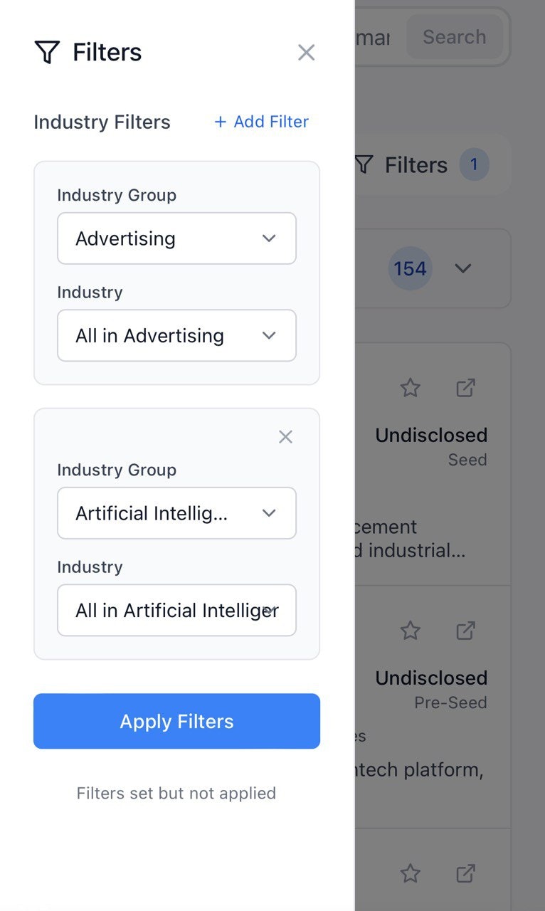Open external link of bottom listing
Screen dimensions: 545x911
tap(465, 873)
